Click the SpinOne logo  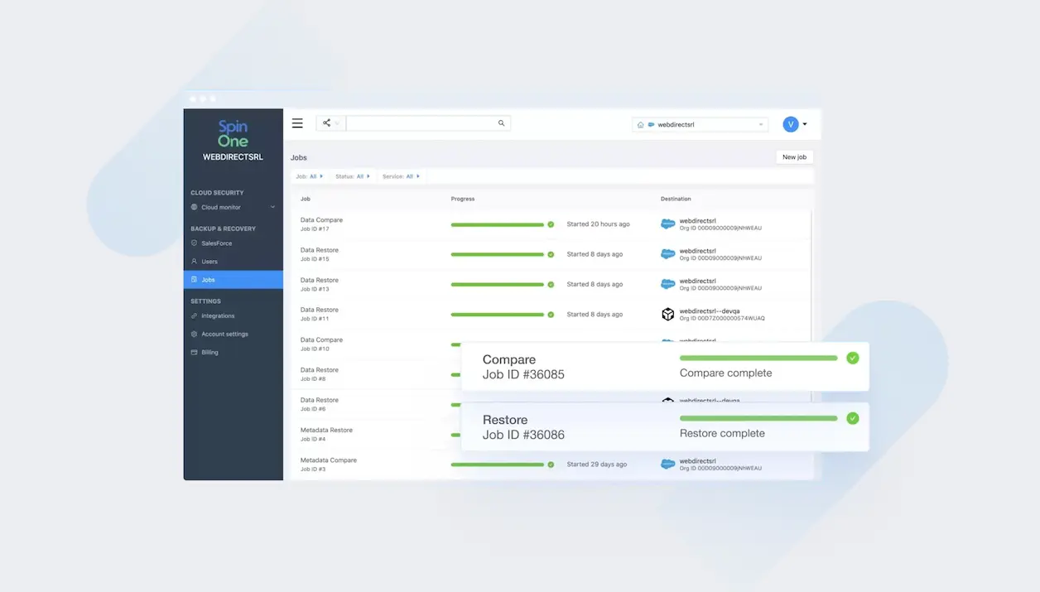[x=233, y=133]
